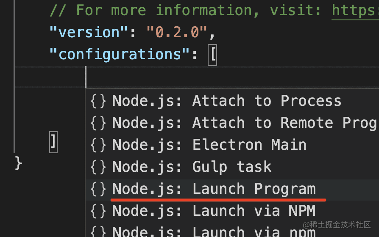Click the braces icon beside uppercase Launch via NPM

[x=98, y=211]
